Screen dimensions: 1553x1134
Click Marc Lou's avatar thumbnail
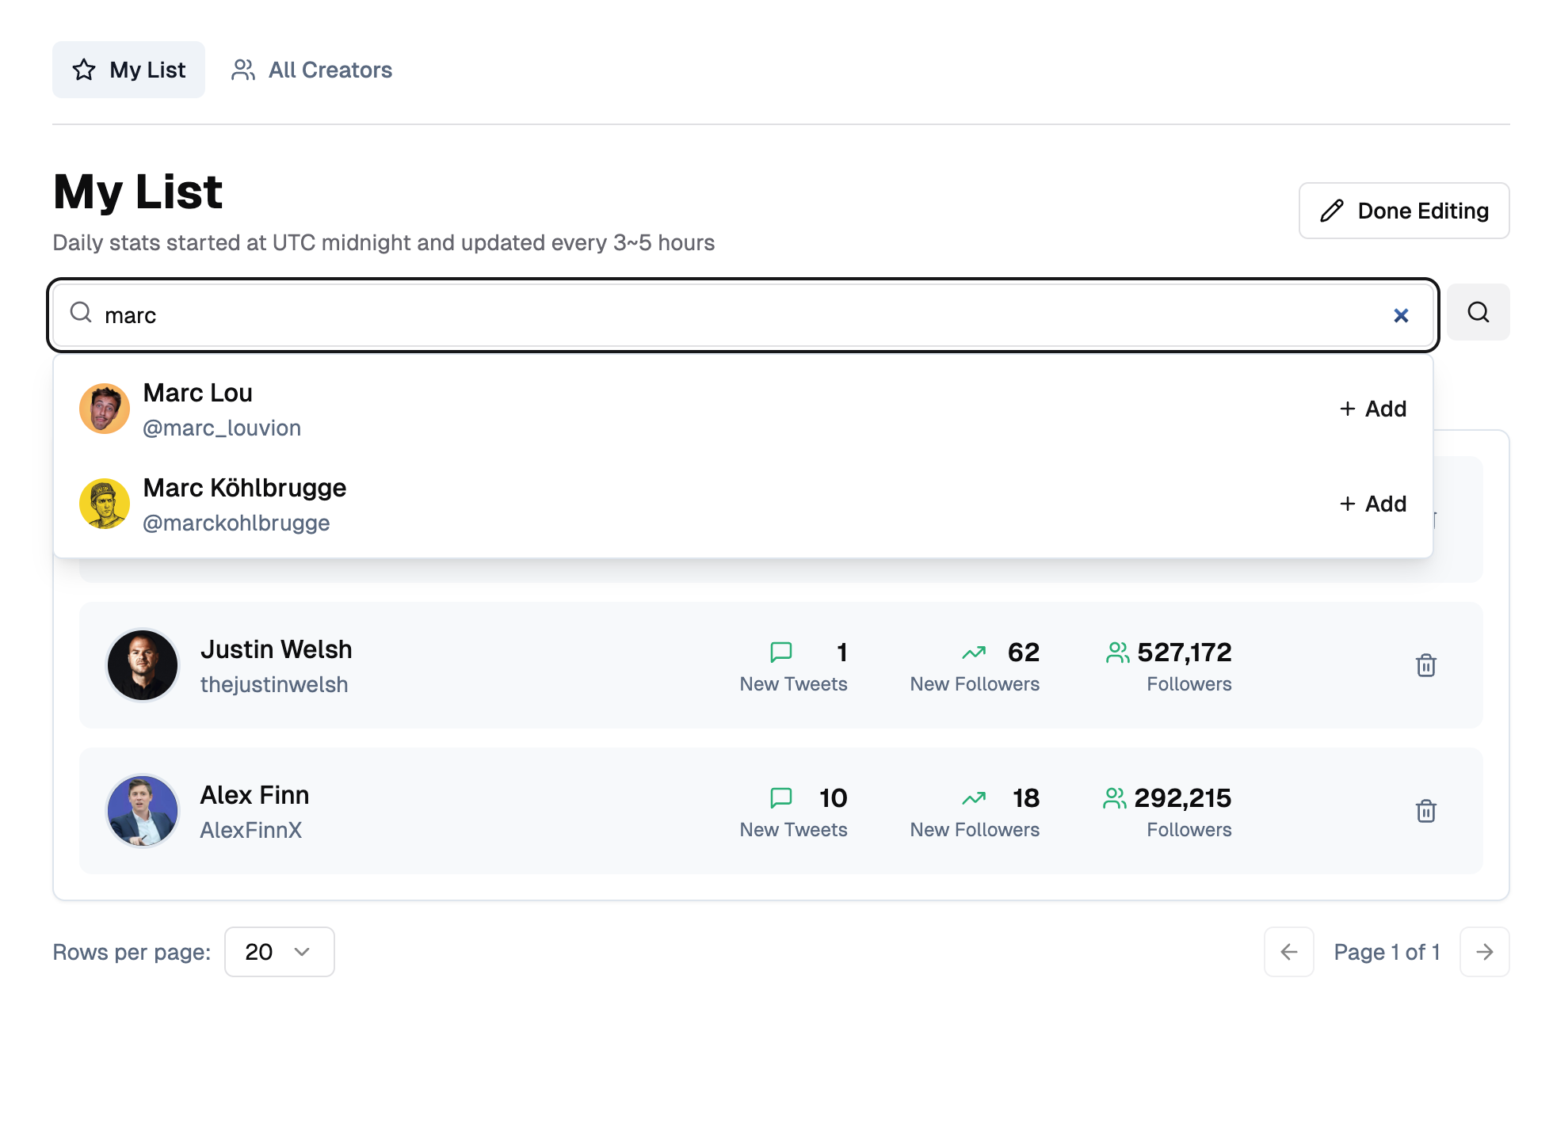pyautogui.click(x=105, y=409)
